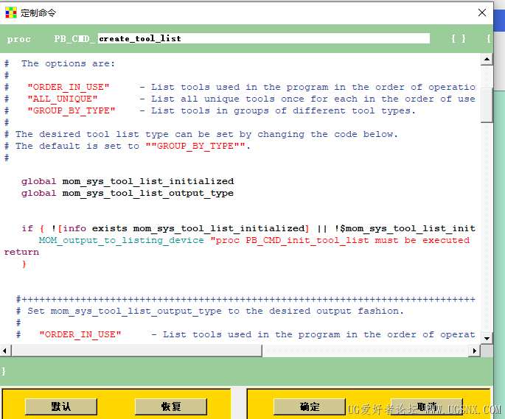Click the "ALL_UNIQUE" option text
Screen dimensions: 505x419
click(x=63, y=99)
